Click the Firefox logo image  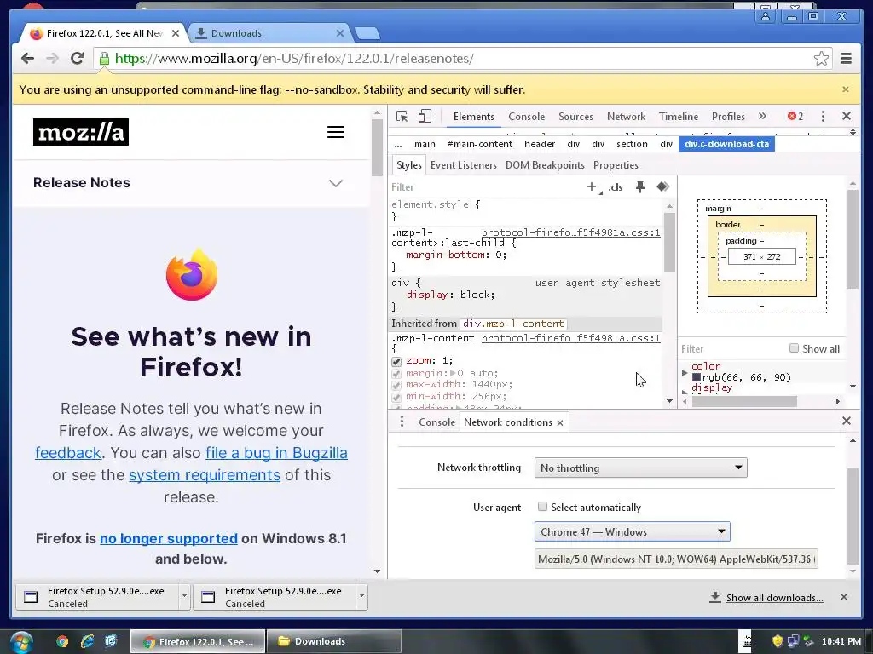point(192,275)
